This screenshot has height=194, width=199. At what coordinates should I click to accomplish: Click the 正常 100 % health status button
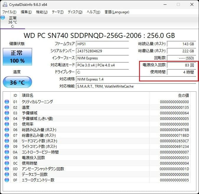pos(17,57)
